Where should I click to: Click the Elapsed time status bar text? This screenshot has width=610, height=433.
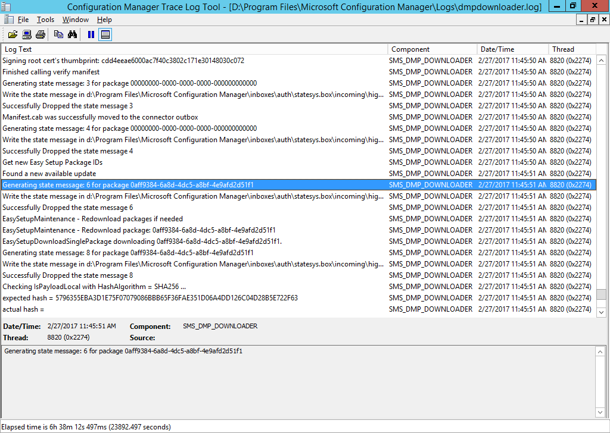86,427
